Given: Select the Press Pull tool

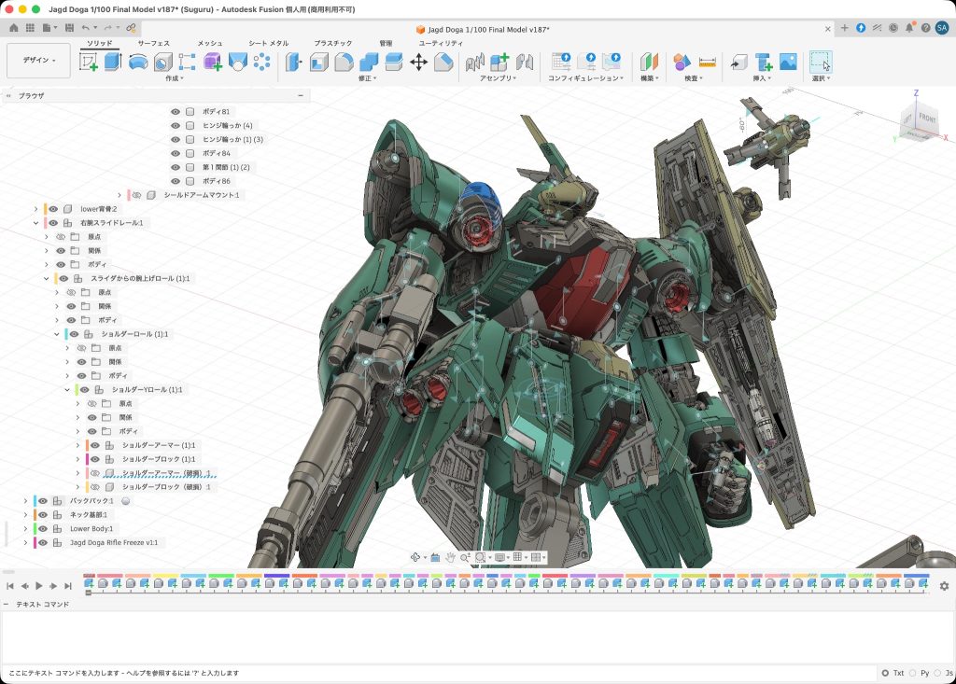Looking at the screenshot, I should 294,62.
